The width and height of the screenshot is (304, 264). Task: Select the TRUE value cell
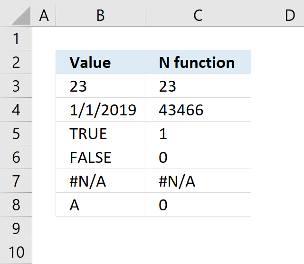point(100,133)
